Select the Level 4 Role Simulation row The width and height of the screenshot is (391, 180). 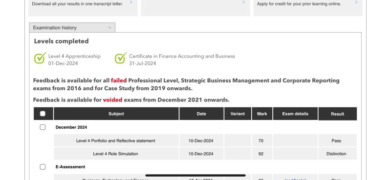(x=205, y=154)
